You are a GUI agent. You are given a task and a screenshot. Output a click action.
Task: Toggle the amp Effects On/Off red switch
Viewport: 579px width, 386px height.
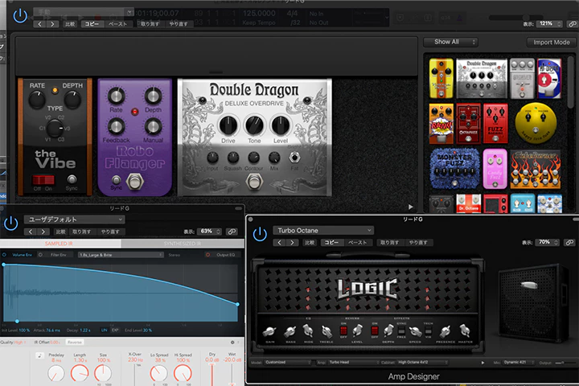[x=375, y=331]
